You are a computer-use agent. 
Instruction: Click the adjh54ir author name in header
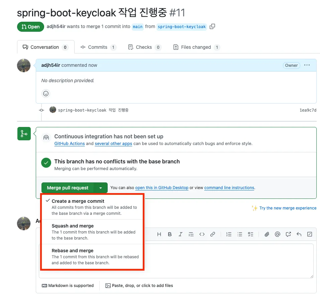pyautogui.click(x=56, y=26)
